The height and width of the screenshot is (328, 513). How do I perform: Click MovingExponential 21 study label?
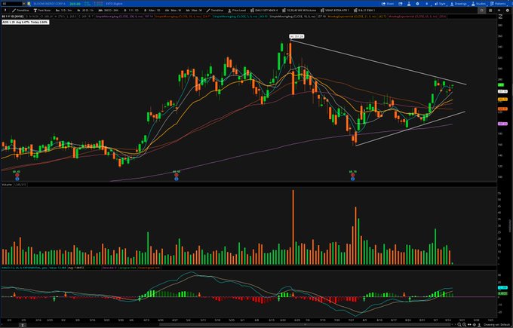coord(353,16)
